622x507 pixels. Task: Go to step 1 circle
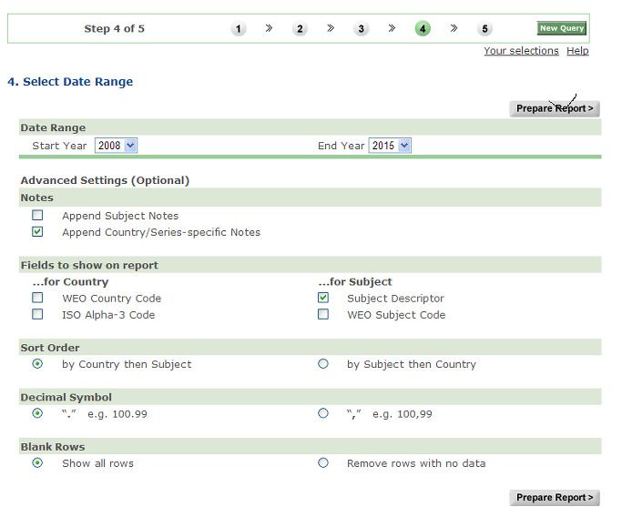[238, 28]
